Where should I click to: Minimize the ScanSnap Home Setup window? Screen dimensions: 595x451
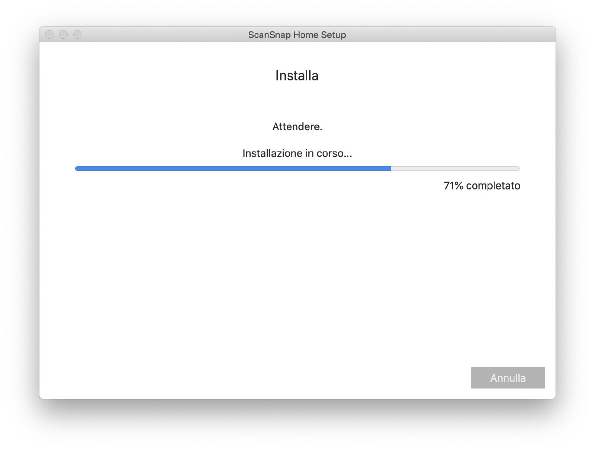pyautogui.click(x=63, y=35)
